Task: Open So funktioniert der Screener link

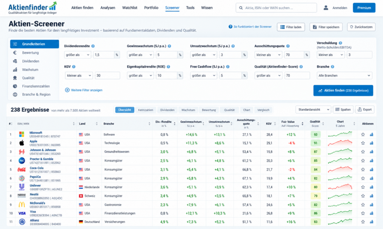Action: (250, 27)
